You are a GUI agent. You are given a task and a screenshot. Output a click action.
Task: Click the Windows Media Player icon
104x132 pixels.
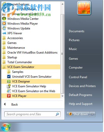[4, 23]
